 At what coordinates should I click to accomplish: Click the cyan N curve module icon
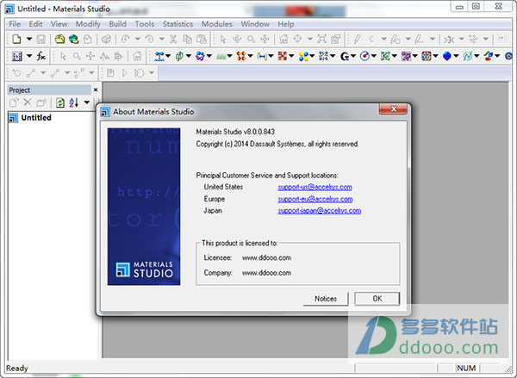[x=467, y=56]
